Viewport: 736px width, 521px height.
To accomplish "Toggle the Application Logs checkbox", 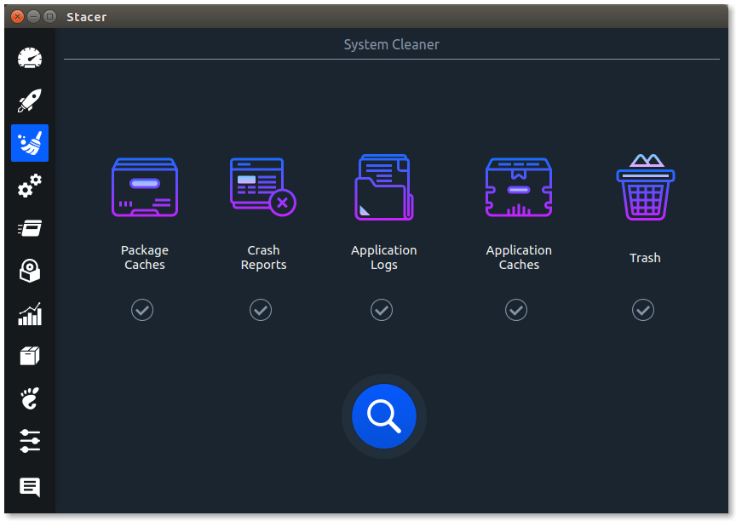I will pyautogui.click(x=382, y=311).
